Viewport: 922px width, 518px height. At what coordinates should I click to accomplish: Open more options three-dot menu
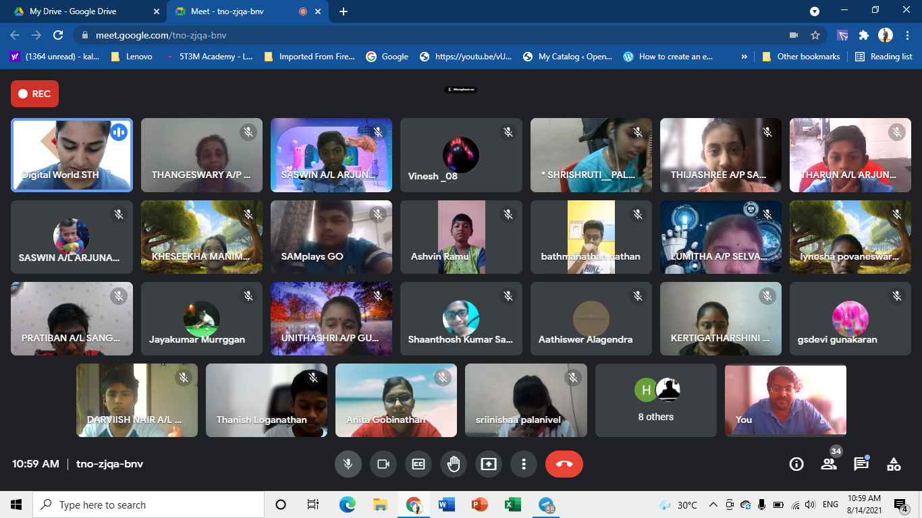pos(523,464)
